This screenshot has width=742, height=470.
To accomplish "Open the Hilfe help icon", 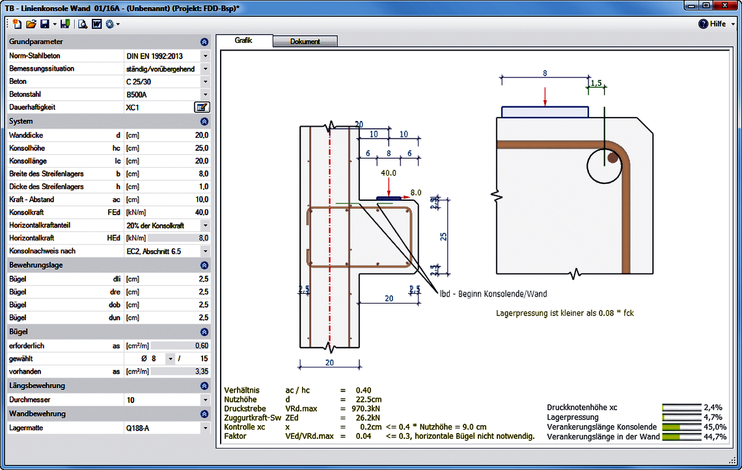I will coord(703,23).
